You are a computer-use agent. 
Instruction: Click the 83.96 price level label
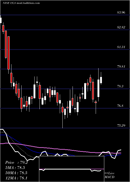click(x=121, y=12)
